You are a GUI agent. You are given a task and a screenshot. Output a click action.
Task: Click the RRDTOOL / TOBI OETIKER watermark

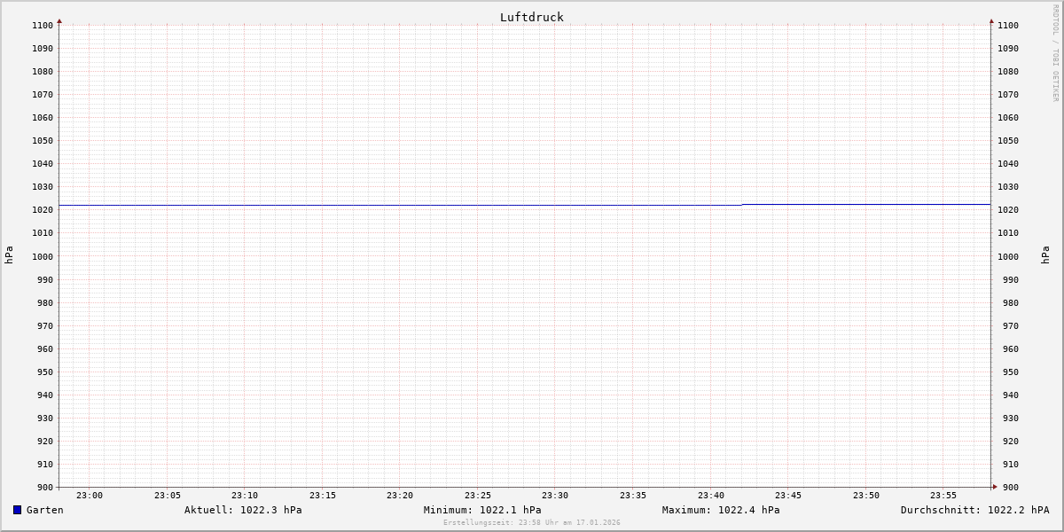1055,52
